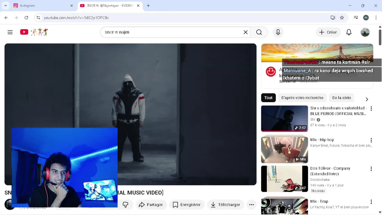This screenshot has height=215, width=382.
Task: Open options for Don Toliver Company video
Action: click(x=371, y=169)
